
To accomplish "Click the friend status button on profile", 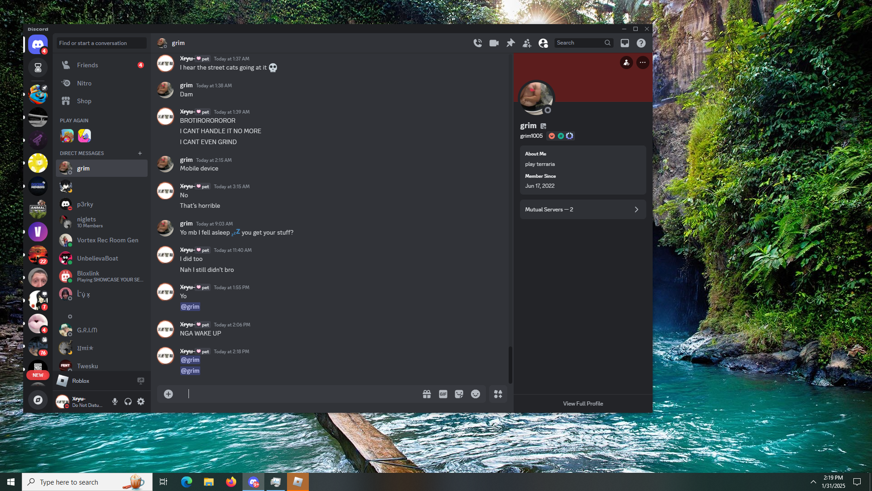I will 626,62.
